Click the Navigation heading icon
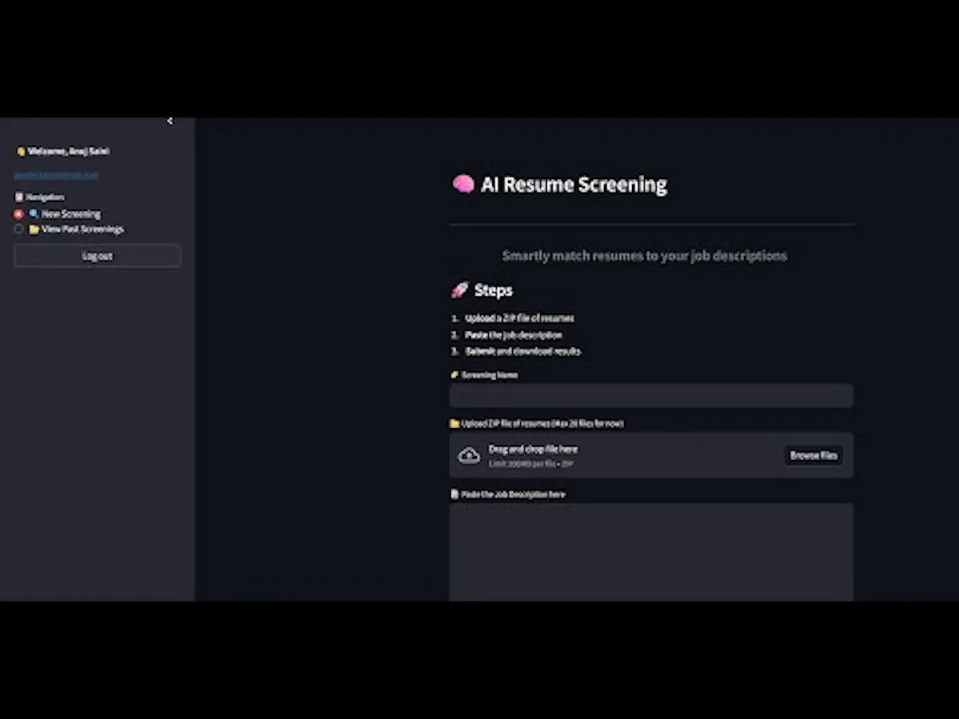 (x=19, y=197)
